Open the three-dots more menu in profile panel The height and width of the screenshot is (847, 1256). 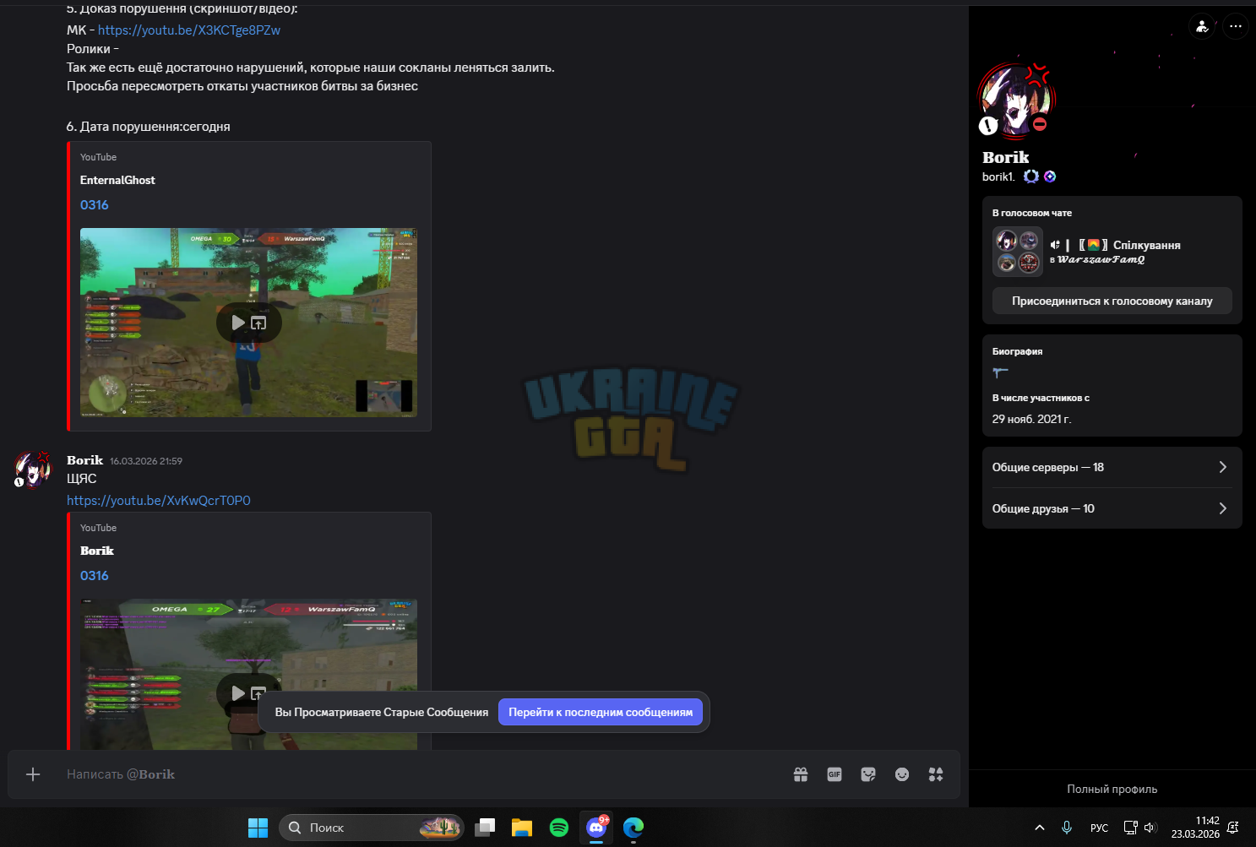point(1236,26)
